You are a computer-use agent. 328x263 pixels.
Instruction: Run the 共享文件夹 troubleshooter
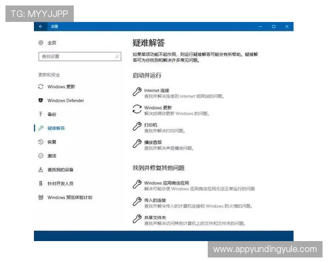coord(155,218)
